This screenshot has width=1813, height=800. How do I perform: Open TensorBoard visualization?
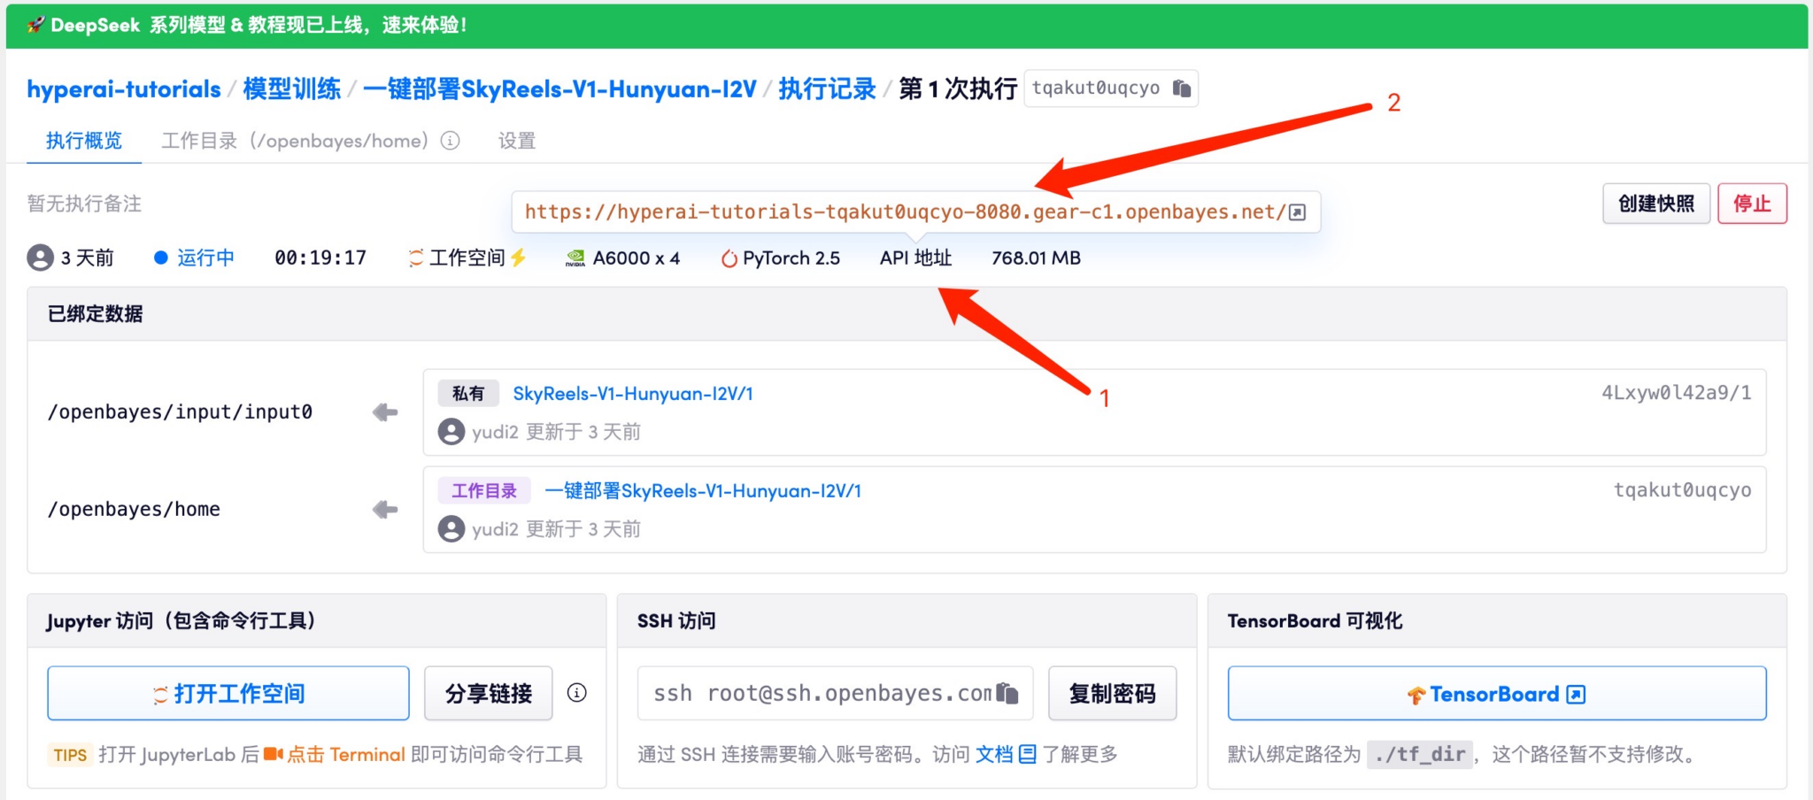tap(1496, 694)
